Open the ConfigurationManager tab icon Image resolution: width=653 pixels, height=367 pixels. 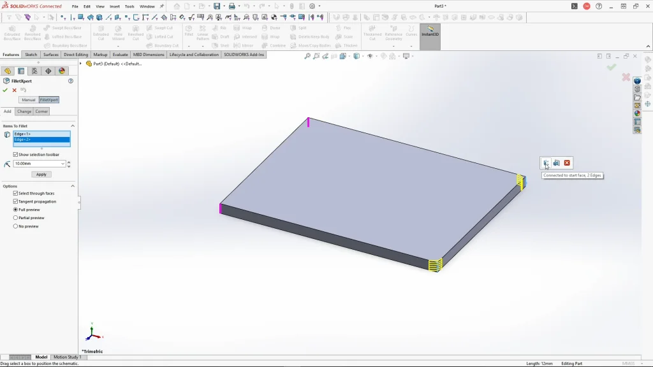point(34,71)
